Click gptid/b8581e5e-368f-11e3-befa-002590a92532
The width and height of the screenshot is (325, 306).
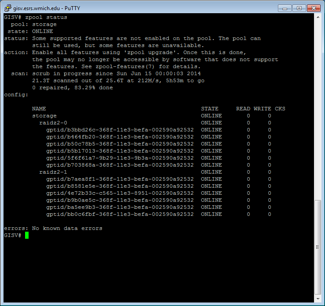pos(120,186)
